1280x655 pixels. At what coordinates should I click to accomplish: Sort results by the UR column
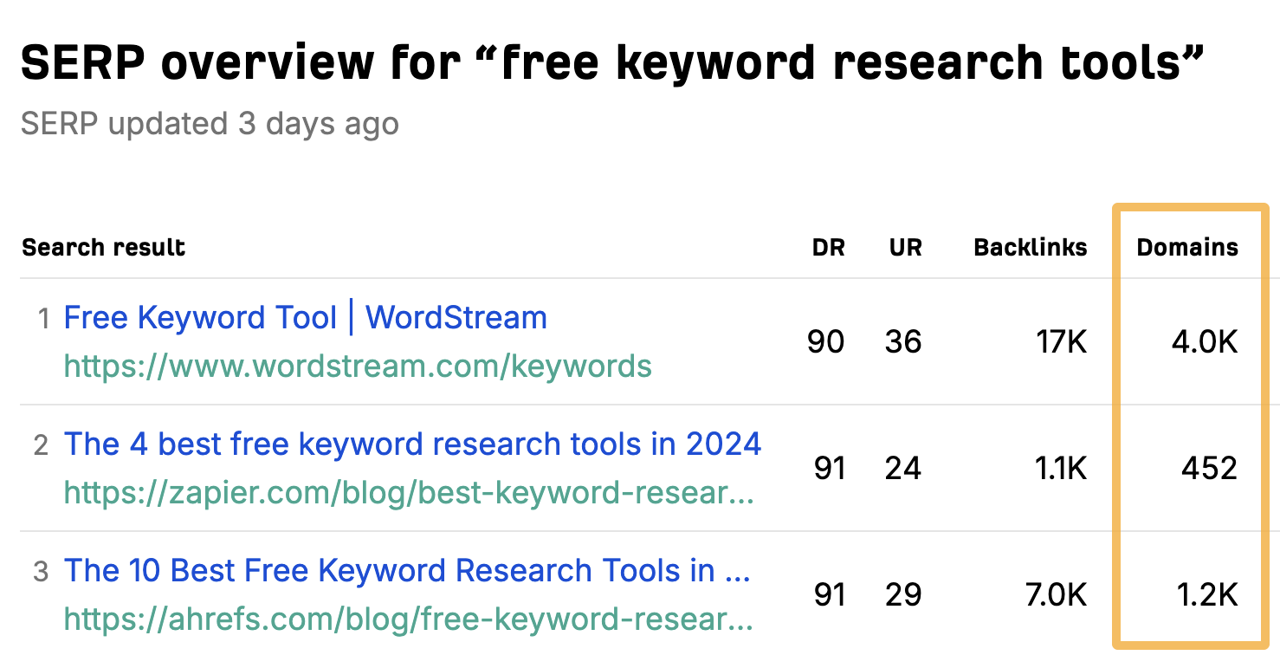[905, 247]
